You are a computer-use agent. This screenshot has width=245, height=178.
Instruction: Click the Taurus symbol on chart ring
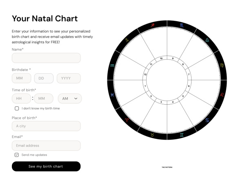point(152,135)
